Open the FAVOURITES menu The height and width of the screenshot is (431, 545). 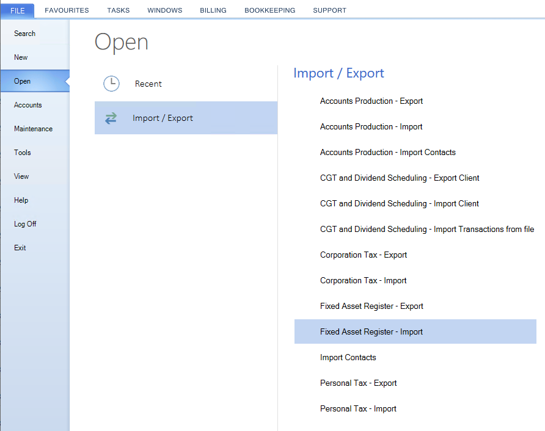coord(67,10)
